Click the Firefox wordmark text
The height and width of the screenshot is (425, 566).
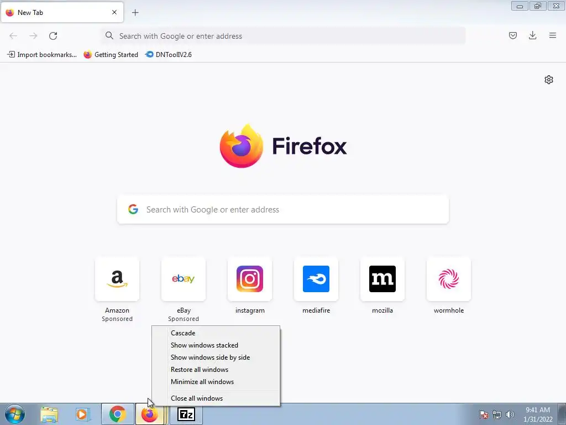coord(310,146)
